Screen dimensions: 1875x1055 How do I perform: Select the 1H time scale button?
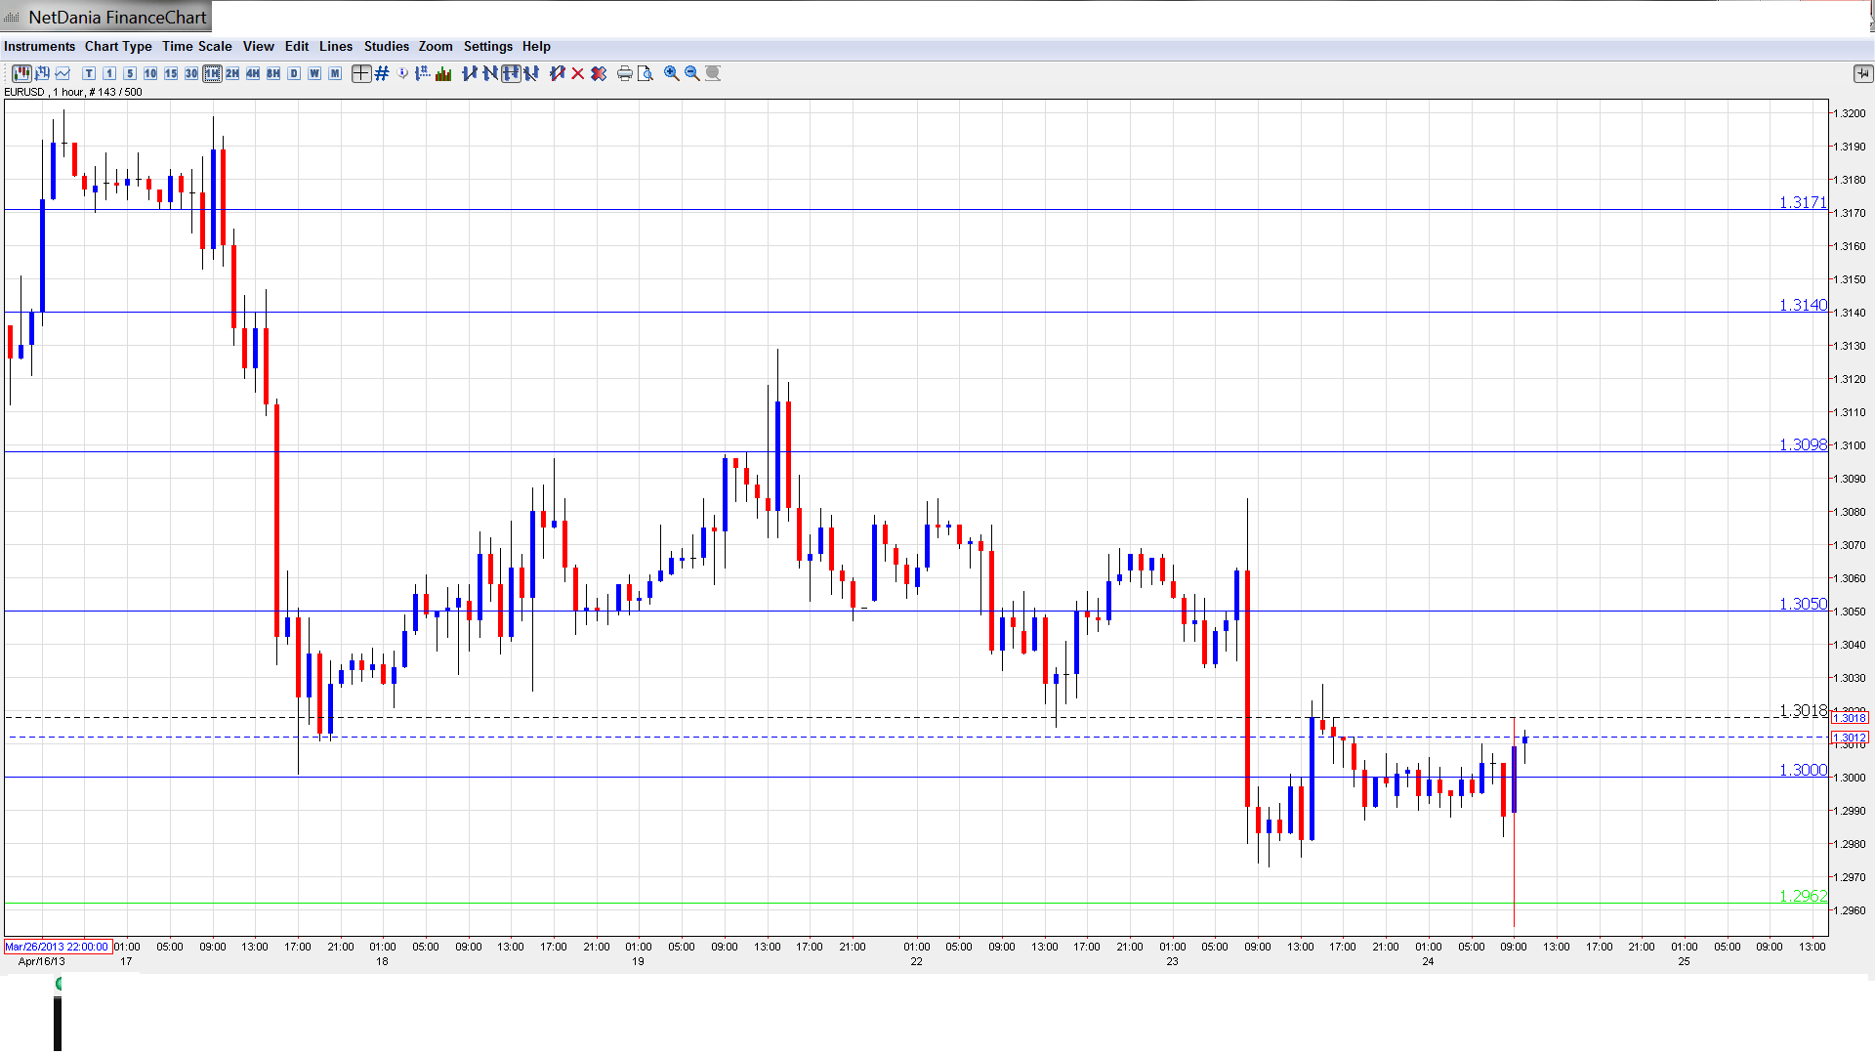(x=212, y=73)
